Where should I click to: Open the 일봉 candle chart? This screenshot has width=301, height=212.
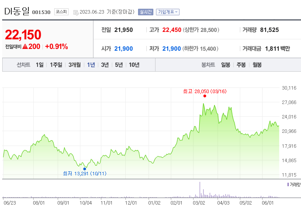pyautogui.click(x=225, y=65)
